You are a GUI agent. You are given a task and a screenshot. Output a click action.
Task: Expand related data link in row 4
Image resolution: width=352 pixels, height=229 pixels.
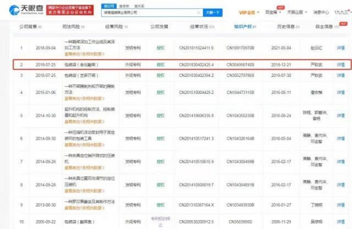click(x=84, y=99)
